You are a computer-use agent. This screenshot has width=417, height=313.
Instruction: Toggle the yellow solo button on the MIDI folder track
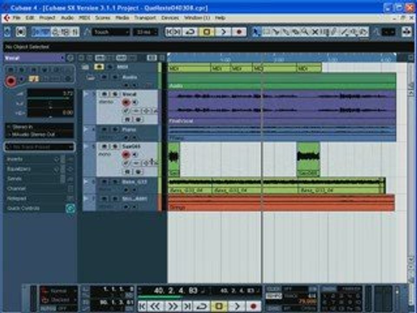point(99,67)
